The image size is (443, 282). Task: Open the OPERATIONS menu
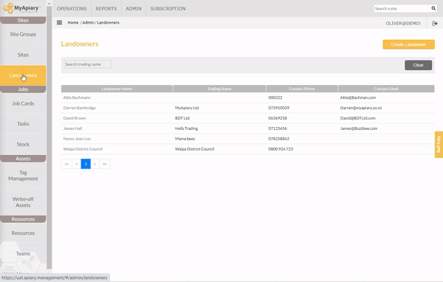point(72,9)
